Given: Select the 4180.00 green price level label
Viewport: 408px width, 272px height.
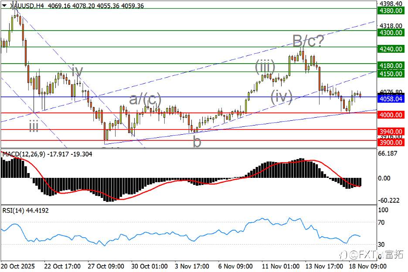Looking at the screenshot, I should [391, 65].
